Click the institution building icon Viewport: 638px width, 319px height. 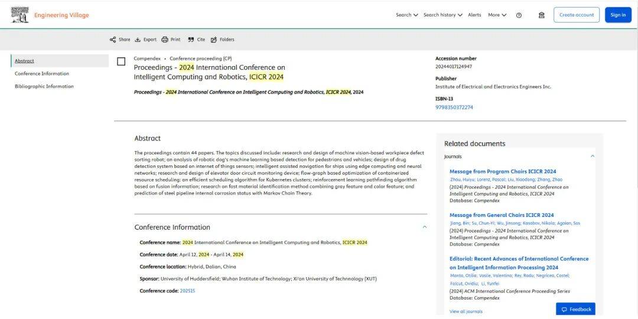[x=542, y=15]
